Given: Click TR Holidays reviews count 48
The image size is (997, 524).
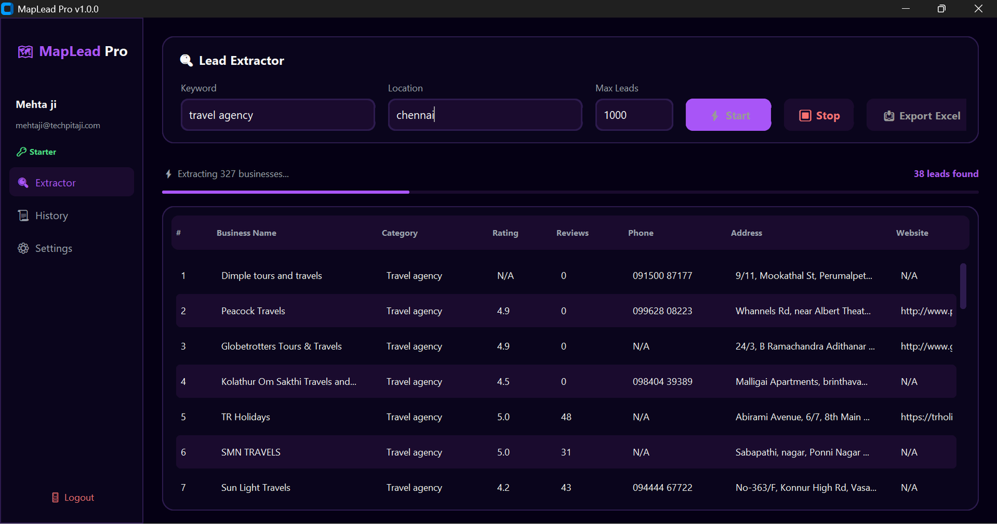Looking at the screenshot, I should click(x=566, y=417).
